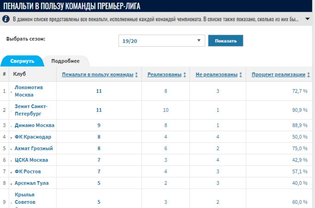315x208 pixels.
Task: Click the Показать button
Action: 226,41
